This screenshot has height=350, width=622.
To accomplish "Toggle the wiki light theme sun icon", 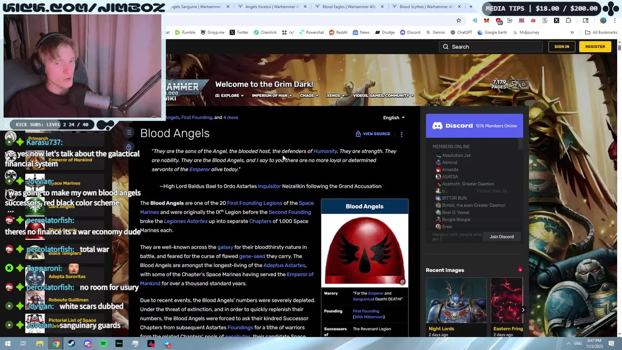I will 523,84.
